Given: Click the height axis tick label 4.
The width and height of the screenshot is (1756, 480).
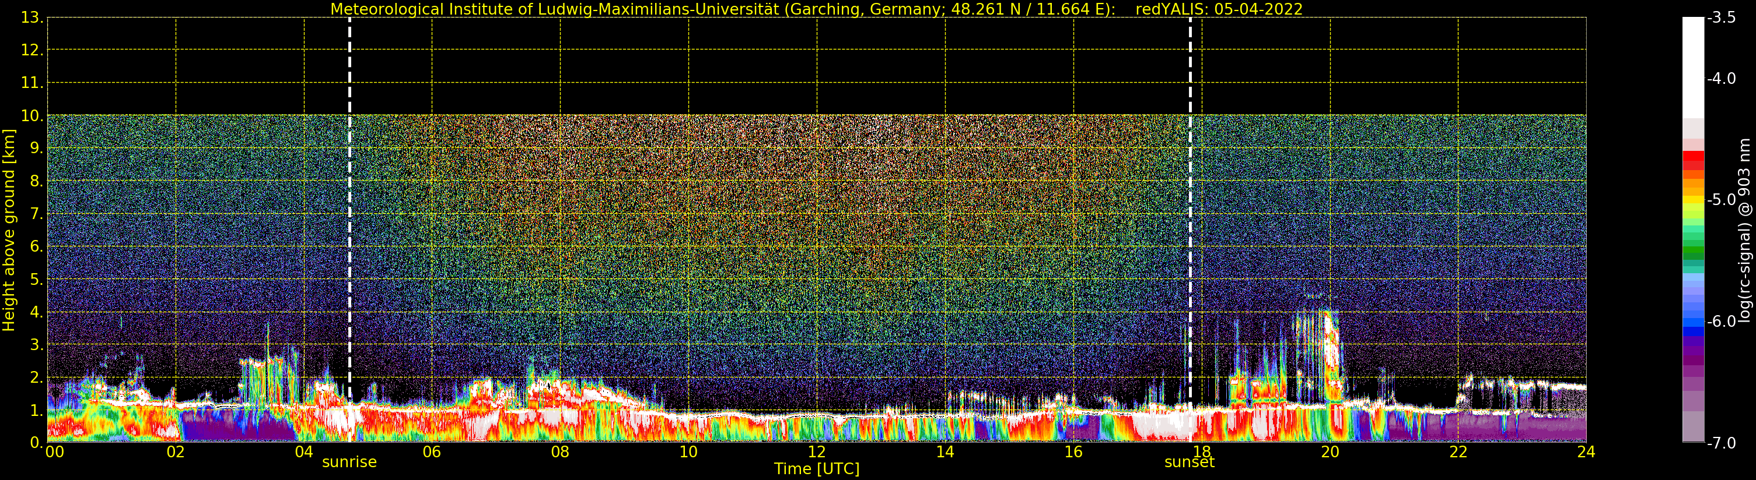Looking at the screenshot, I should 36,312.
